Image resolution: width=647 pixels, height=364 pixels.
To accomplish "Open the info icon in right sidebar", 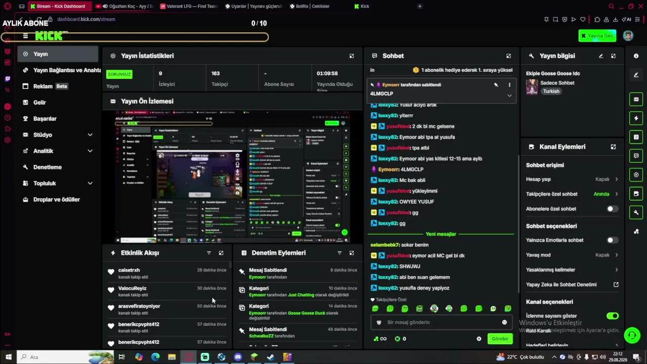I will 636,56.
